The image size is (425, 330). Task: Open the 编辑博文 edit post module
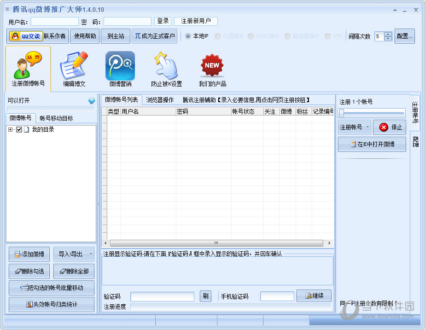point(74,69)
